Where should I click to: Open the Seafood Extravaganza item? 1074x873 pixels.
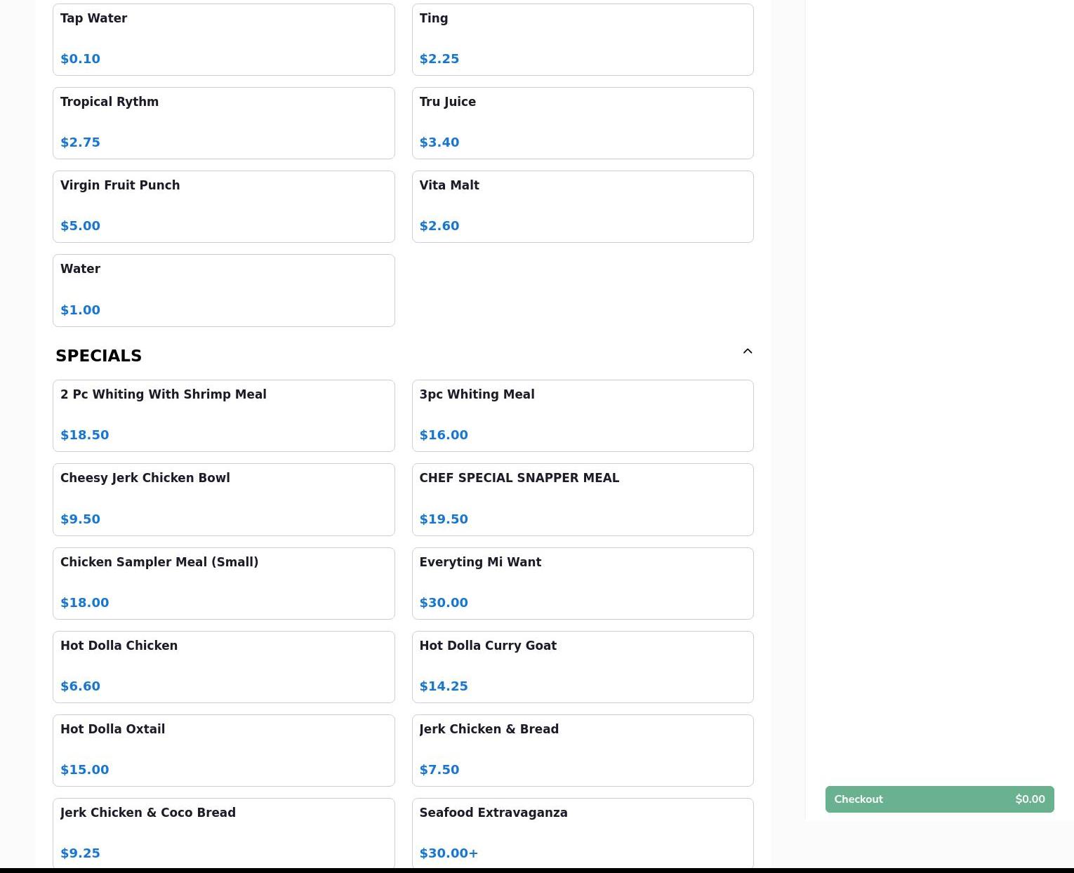583,834
